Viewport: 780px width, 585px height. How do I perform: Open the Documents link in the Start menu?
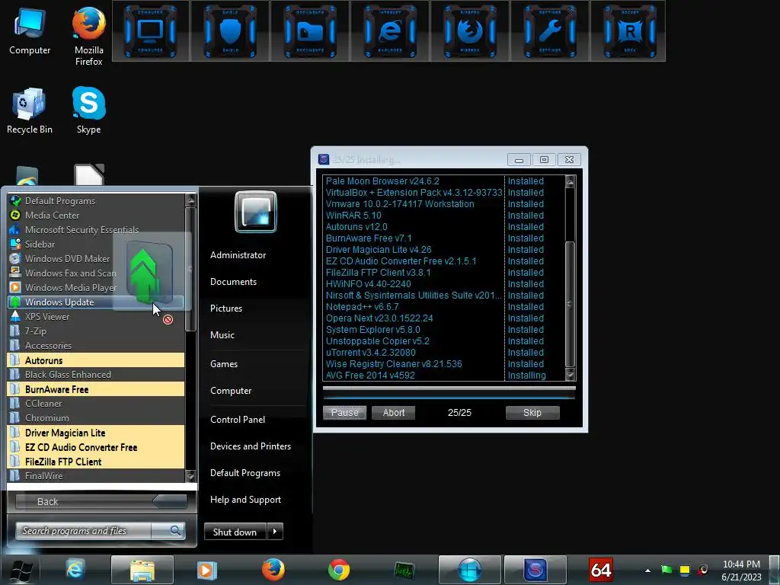(233, 282)
